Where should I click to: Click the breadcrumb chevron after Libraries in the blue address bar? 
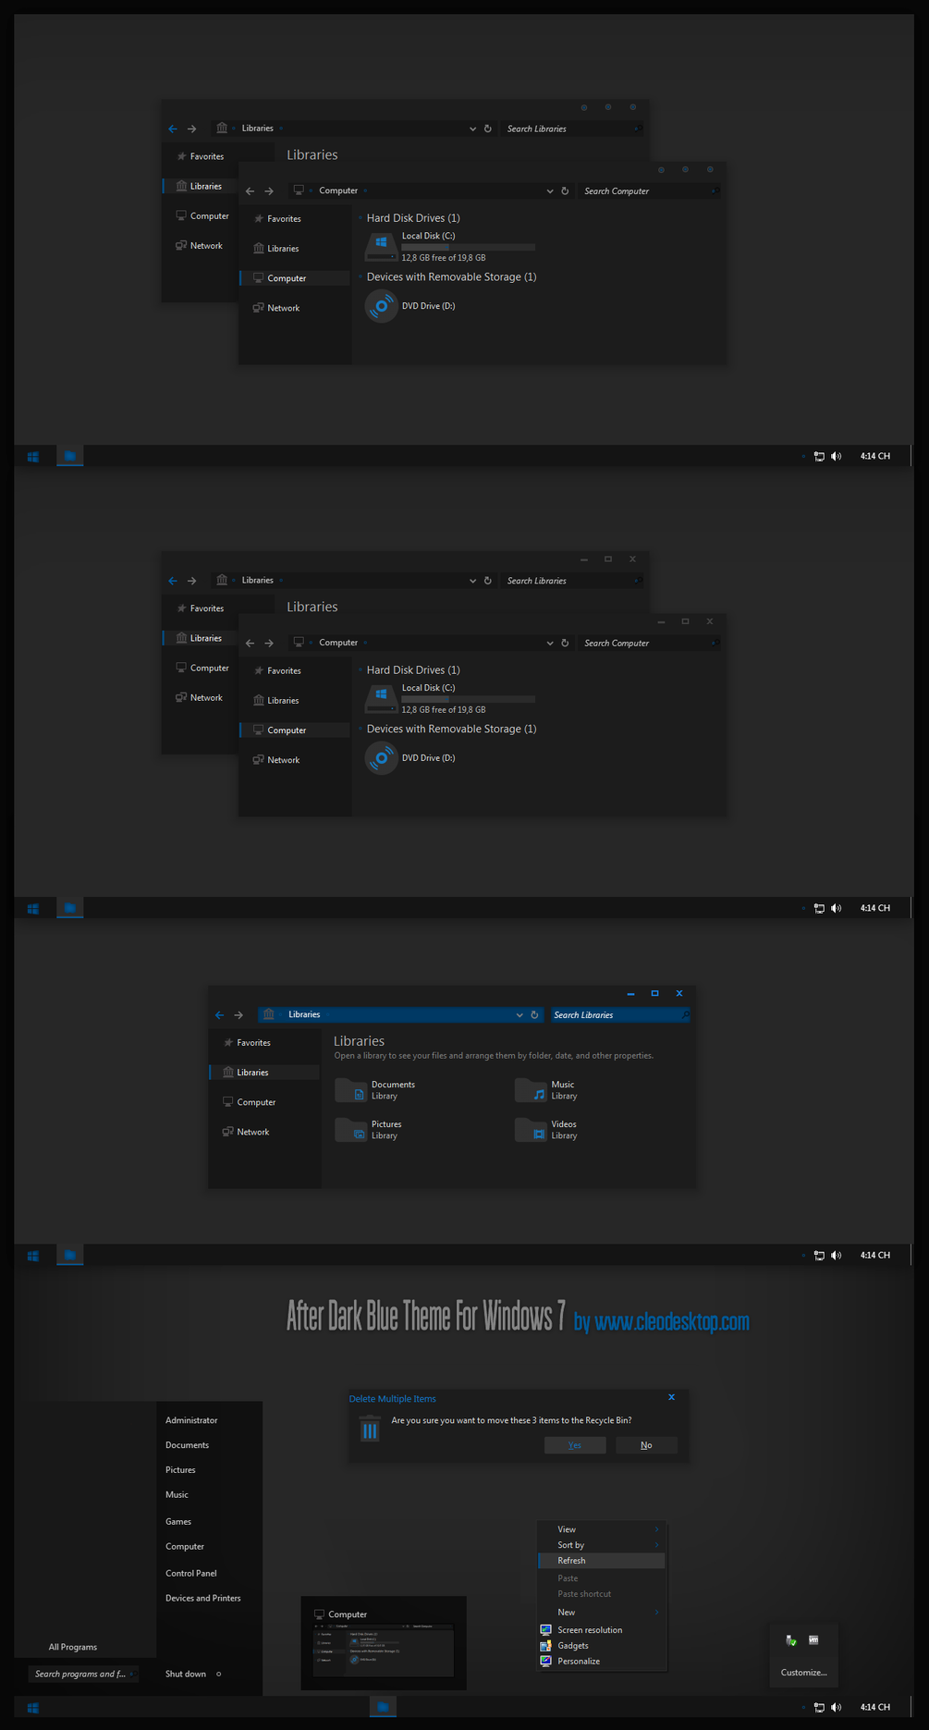point(327,1015)
